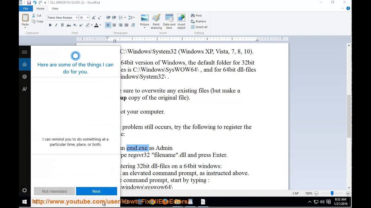Image resolution: width=371 pixels, height=208 pixels.
Task: Switch to the View tab
Action: [55, 9]
